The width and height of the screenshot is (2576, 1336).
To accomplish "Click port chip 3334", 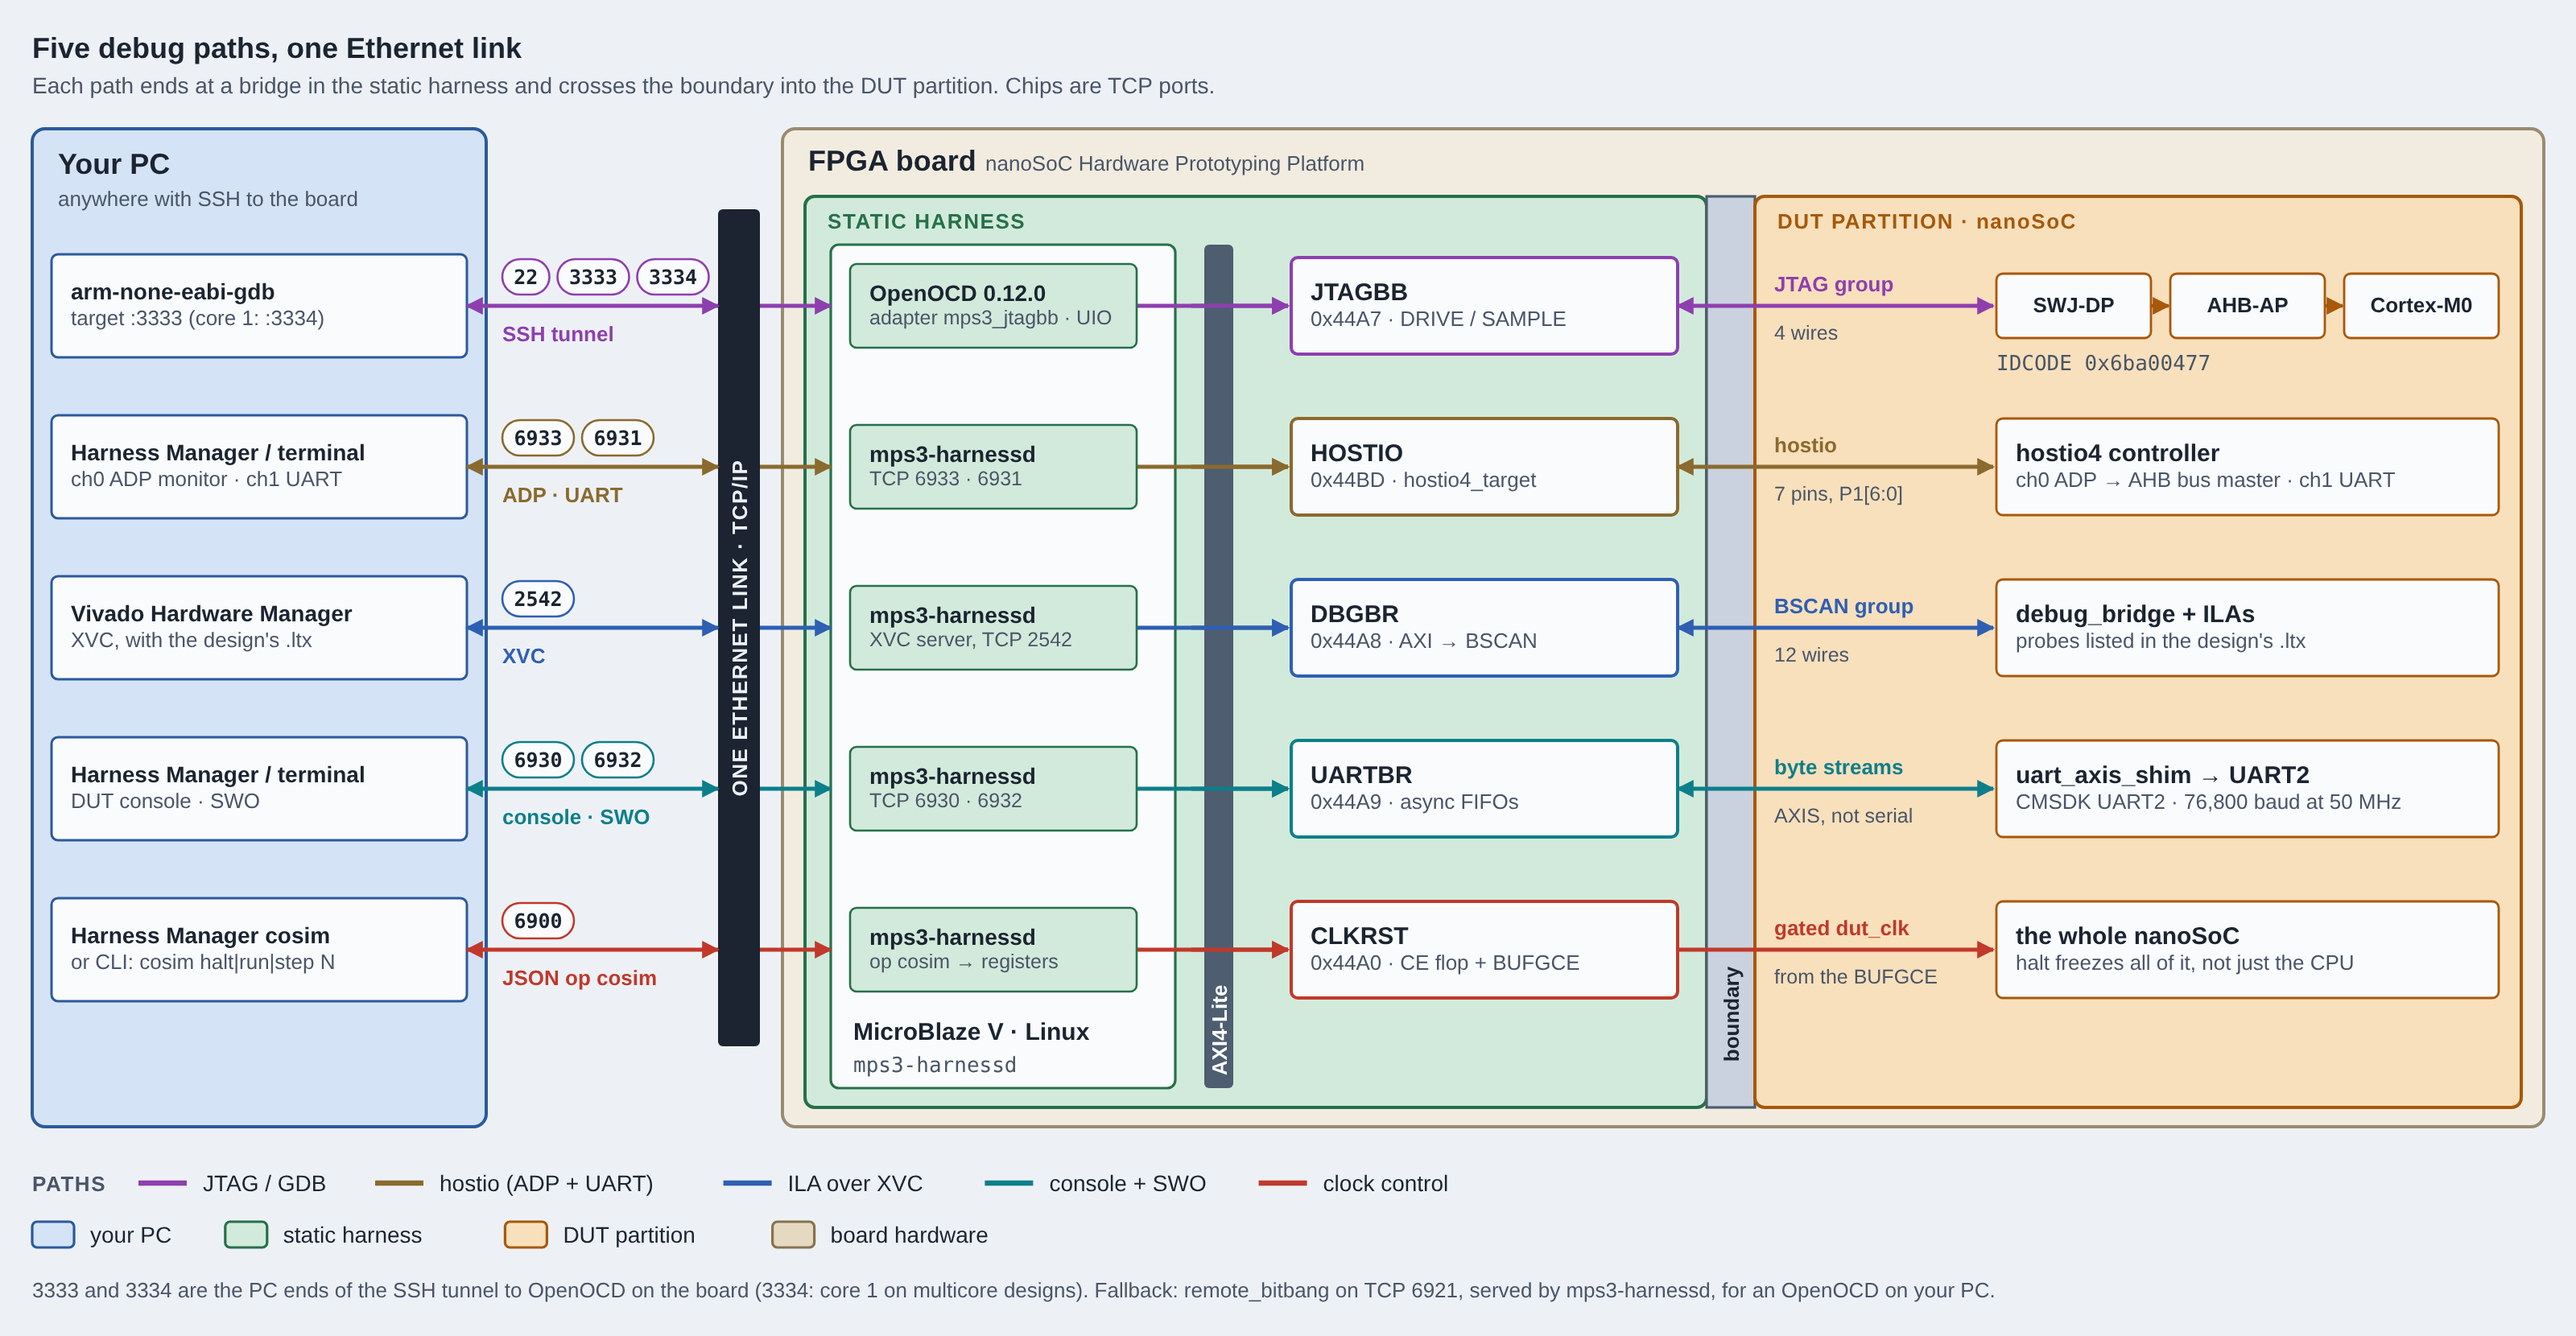I will pos(673,277).
